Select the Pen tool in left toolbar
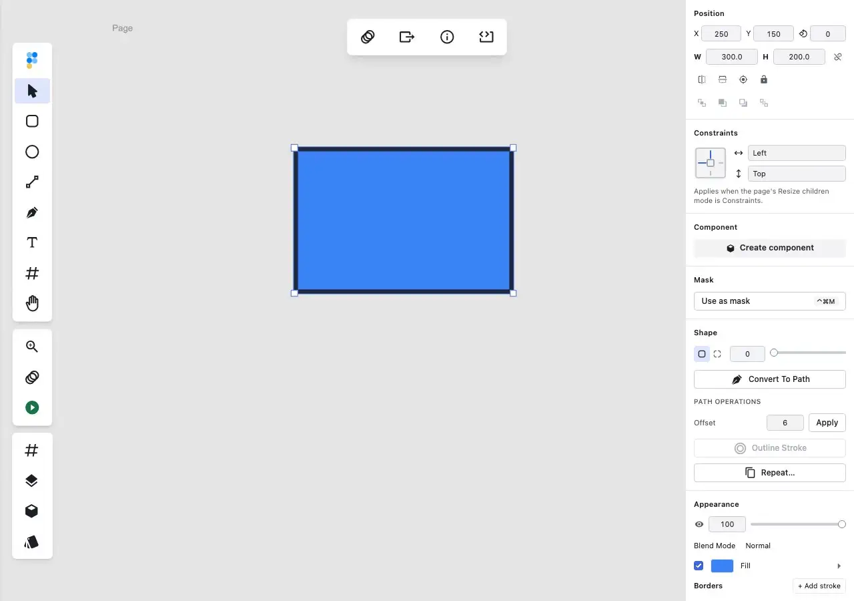 (x=32, y=212)
